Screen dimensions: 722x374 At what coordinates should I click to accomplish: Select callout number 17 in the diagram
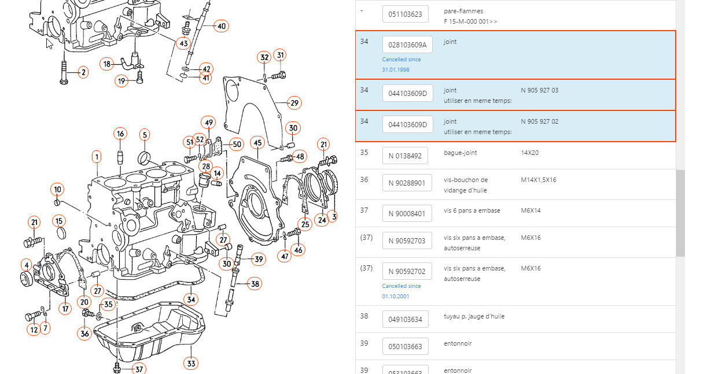(x=65, y=309)
